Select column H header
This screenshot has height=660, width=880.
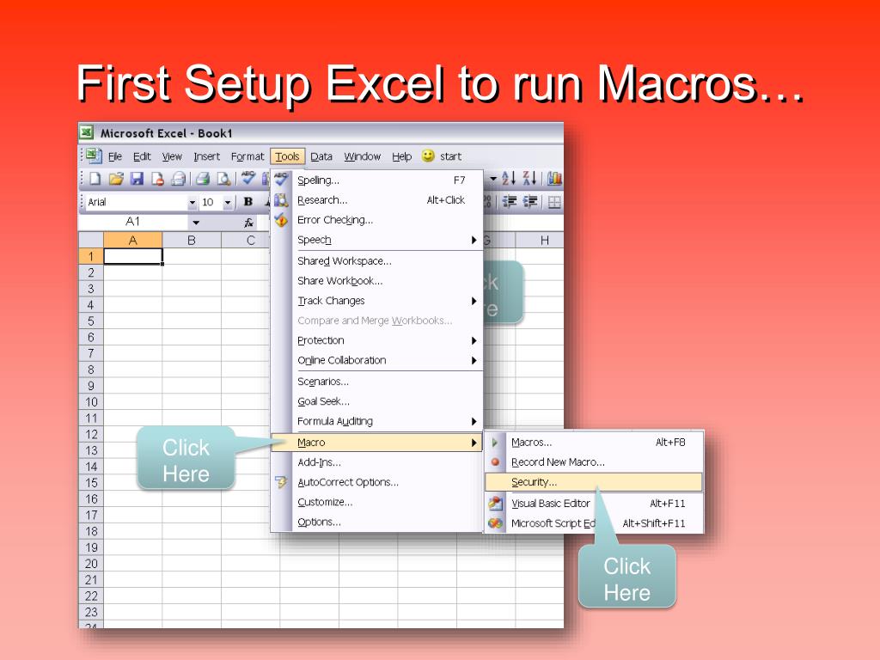(544, 241)
